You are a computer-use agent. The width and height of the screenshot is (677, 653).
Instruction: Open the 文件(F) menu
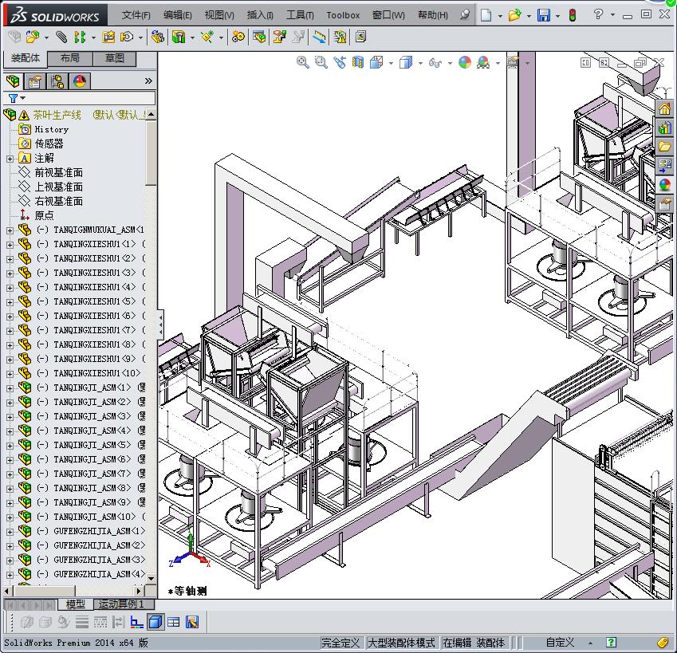(136, 15)
